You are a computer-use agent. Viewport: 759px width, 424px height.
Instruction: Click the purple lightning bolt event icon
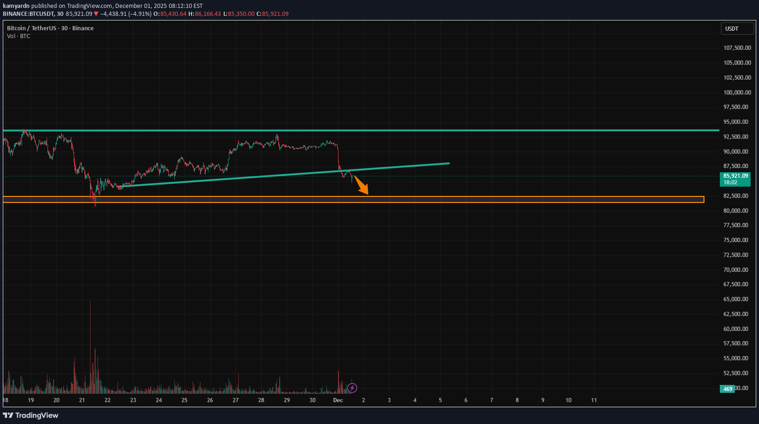pyautogui.click(x=352, y=388)
